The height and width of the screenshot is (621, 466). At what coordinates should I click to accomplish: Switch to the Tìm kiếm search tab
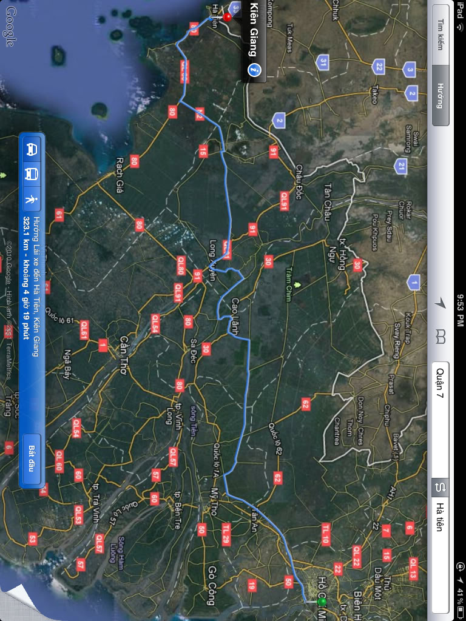(x=441, y=35)
